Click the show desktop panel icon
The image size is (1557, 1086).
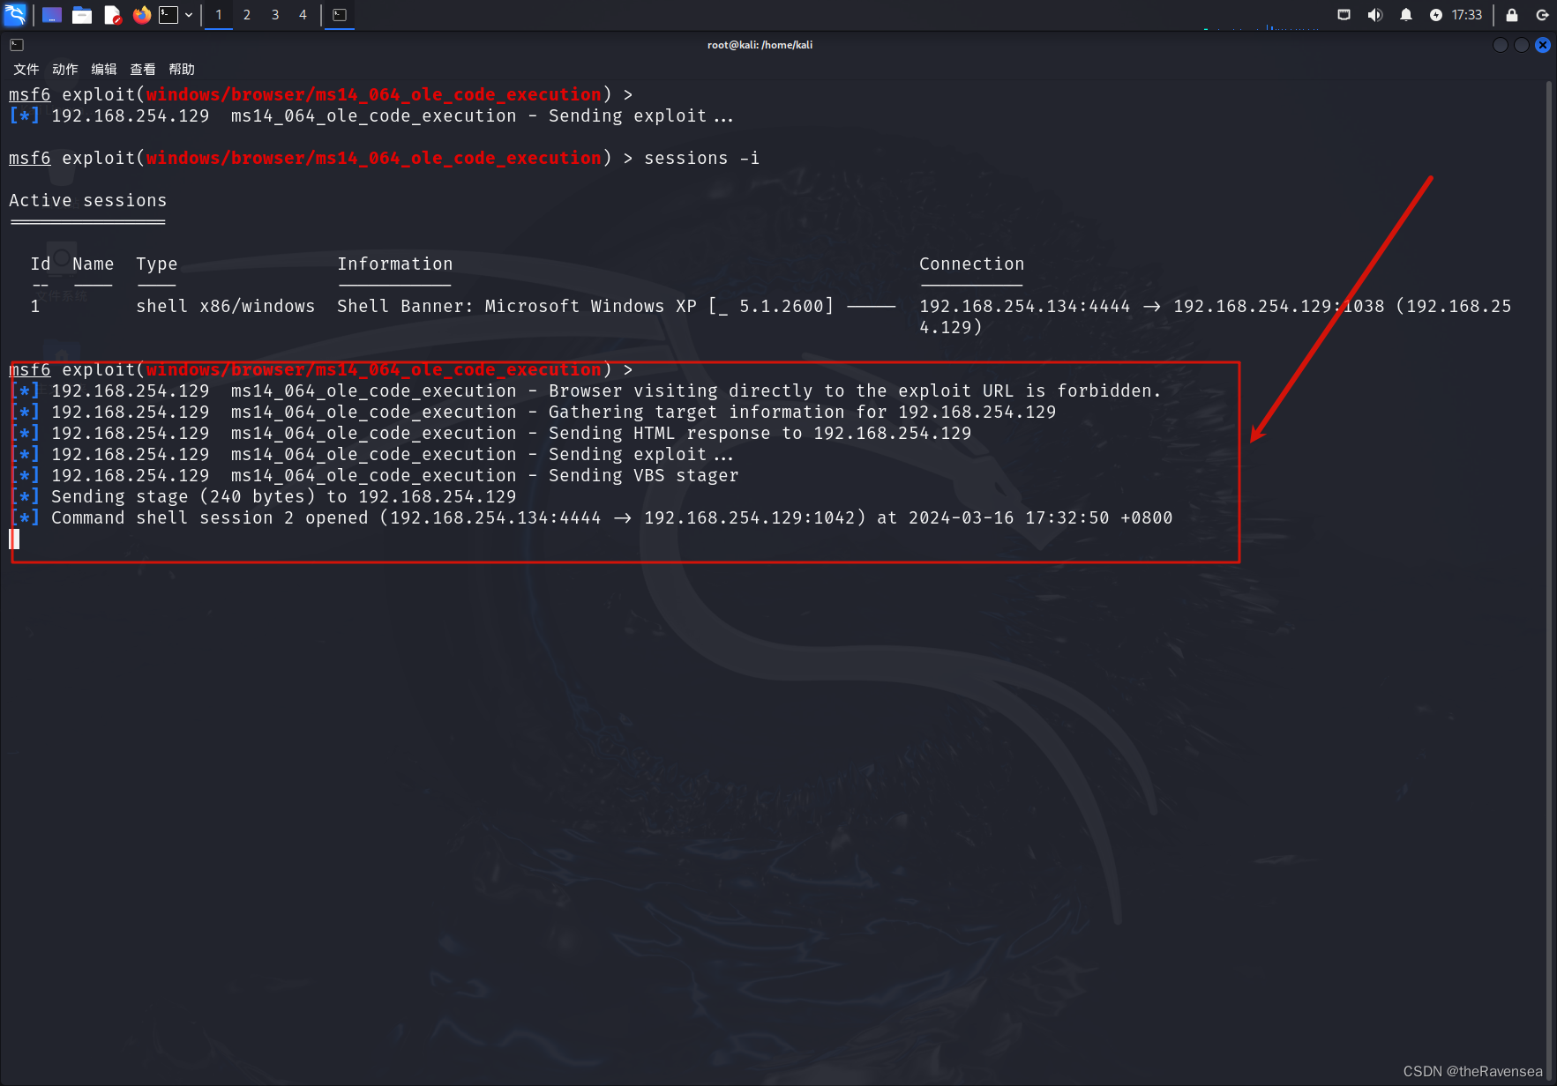coord(52,15)
